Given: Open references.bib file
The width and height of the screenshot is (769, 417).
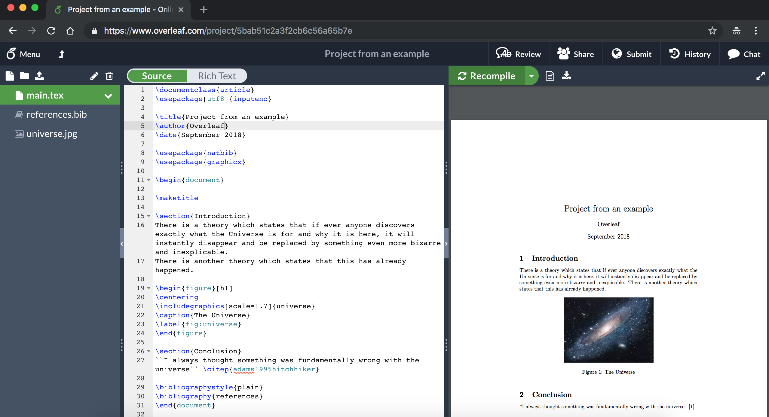Looking at the screenshot, I should pyautogui.click(x=56, y=114).
